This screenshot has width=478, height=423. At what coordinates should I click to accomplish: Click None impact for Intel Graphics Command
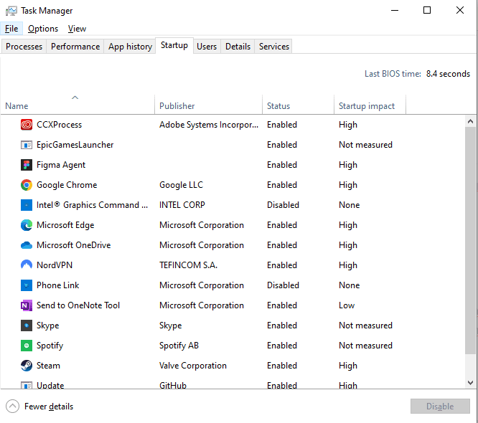pyautogui.click(x=349, y=205)
